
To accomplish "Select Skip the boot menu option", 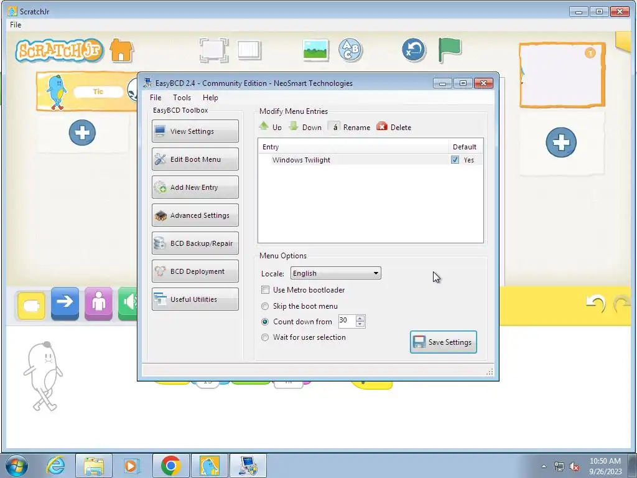I will coord(265,306).
